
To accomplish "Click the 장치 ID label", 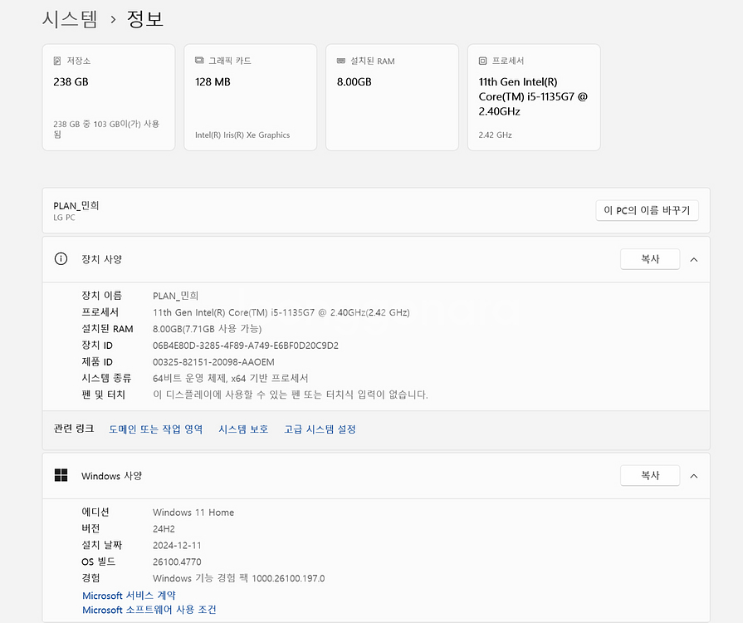I will [97, 346].
